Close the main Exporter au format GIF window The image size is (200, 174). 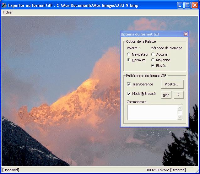194,5
